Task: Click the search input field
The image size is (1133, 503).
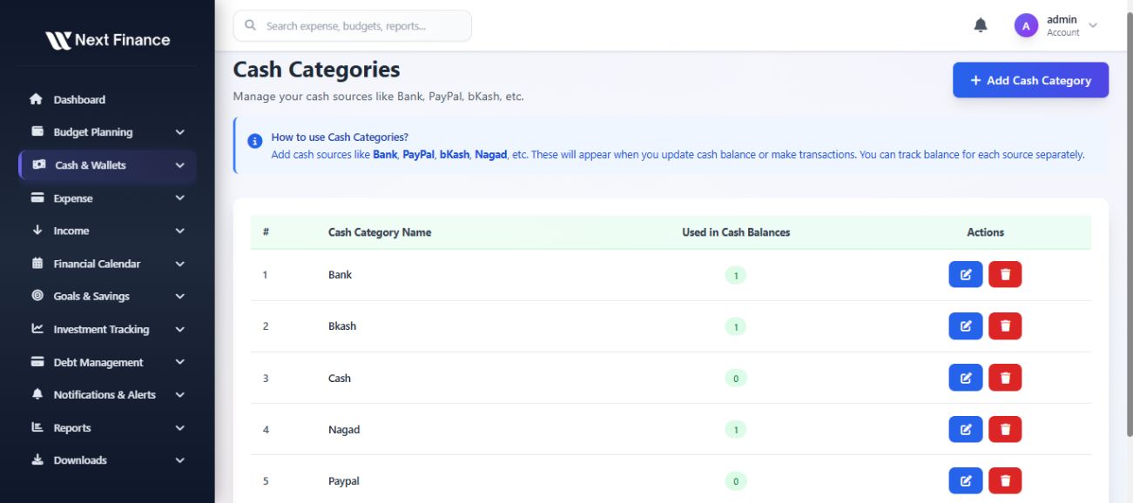Action: click(353, 26)
